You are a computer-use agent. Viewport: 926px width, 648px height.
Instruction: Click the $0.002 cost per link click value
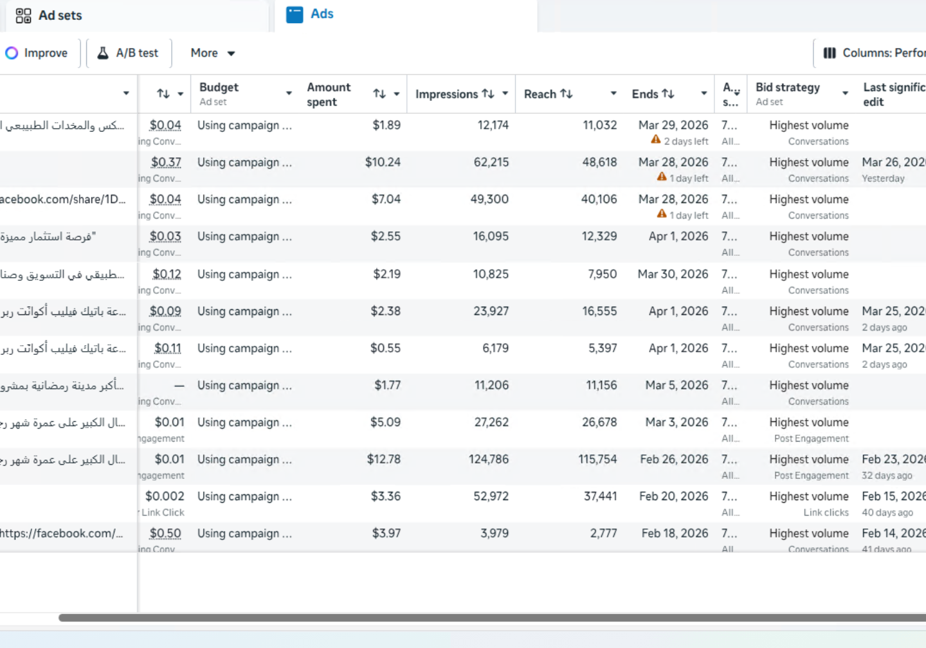click(165, 496)
